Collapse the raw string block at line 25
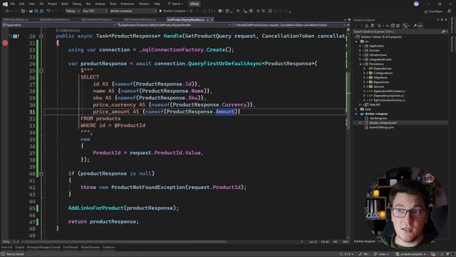 click(x=41, y=71)
